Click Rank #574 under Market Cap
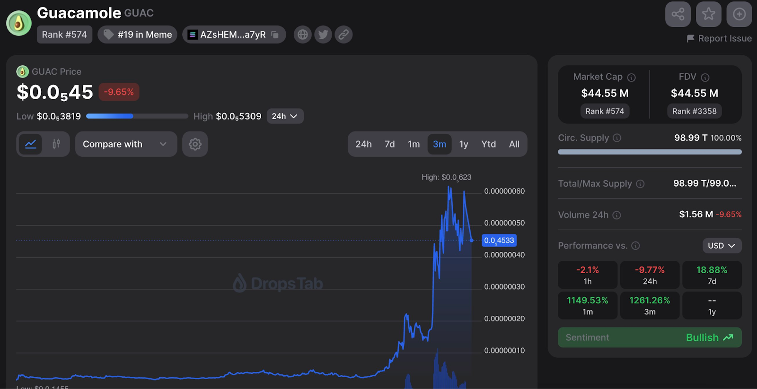 (x=605, y=111)
